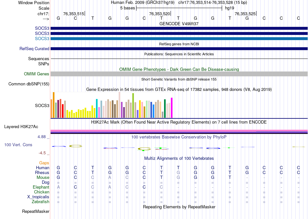The width and height of the screenshot is (308, 219).
Task: Click the orange Gaps label
Action: coord(44,163)
